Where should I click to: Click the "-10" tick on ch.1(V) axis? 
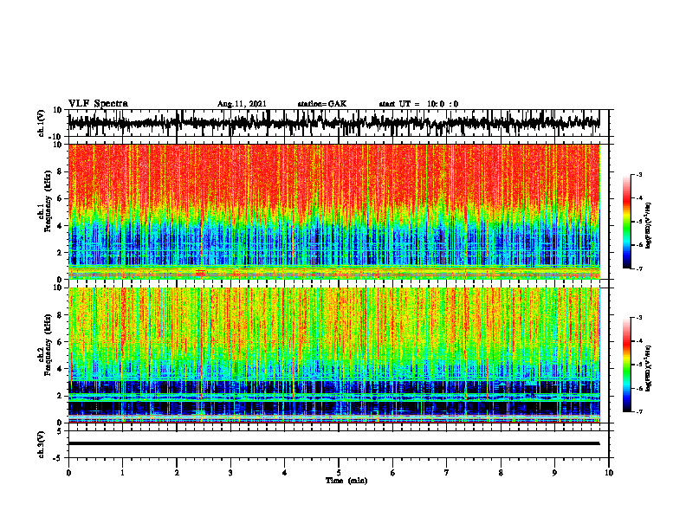(56, 137)
